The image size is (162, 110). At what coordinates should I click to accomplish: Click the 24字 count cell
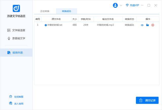point(86,25)
